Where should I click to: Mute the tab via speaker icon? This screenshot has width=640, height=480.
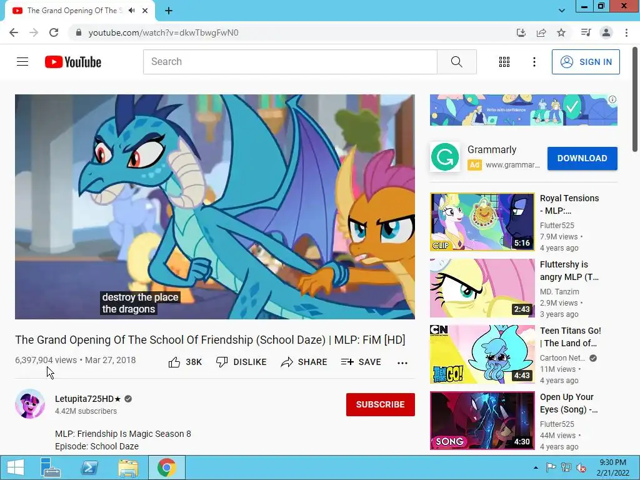tap(131, 11)
